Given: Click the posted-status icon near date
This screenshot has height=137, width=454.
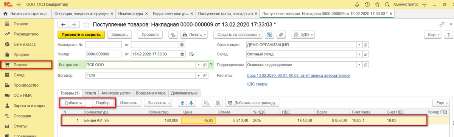Looking at the screenshot, I should click(191, 54).
